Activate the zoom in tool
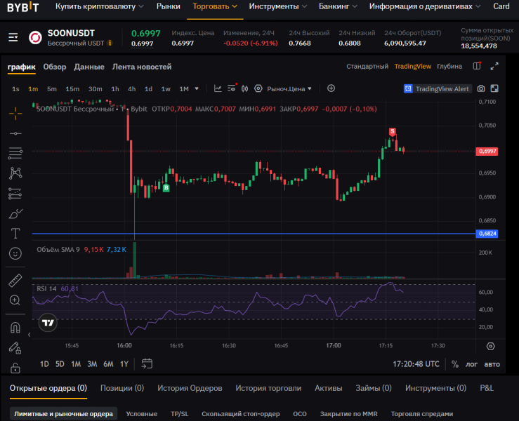The height and width of the screenshot is (421, 519). point(15,300)
